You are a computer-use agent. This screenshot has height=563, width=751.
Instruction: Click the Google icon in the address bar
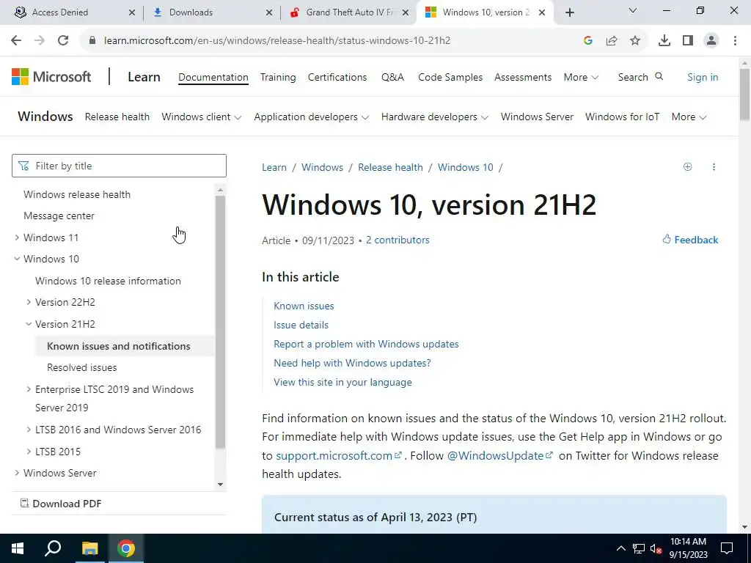click(588, 41)
